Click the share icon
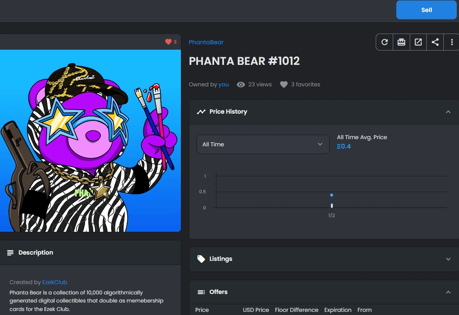459x315 pixels. (x=435, y=42)
